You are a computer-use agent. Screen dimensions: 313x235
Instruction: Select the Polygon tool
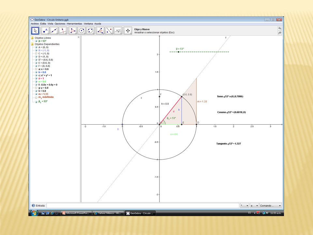click(73, 31)
